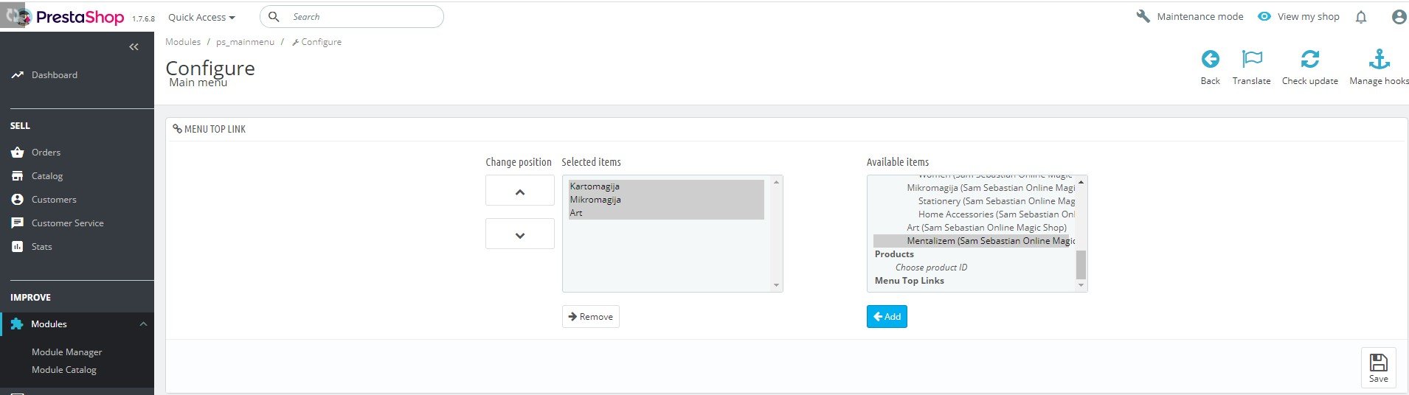Go to Catalog in the sidebar
Viewport: 1409px width, 395px height.
(47, 176)
